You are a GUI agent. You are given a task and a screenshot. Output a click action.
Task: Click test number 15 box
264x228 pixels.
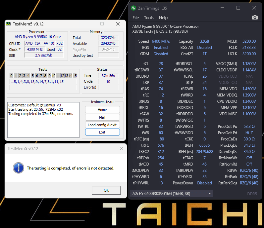75,76
